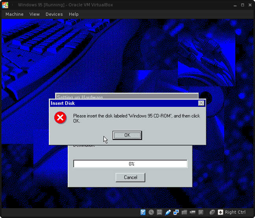Image resolution: width=255 pixels, height=218 pixels.
Task: Click the mouse integration status icon
Action: [x=212, y=212]
